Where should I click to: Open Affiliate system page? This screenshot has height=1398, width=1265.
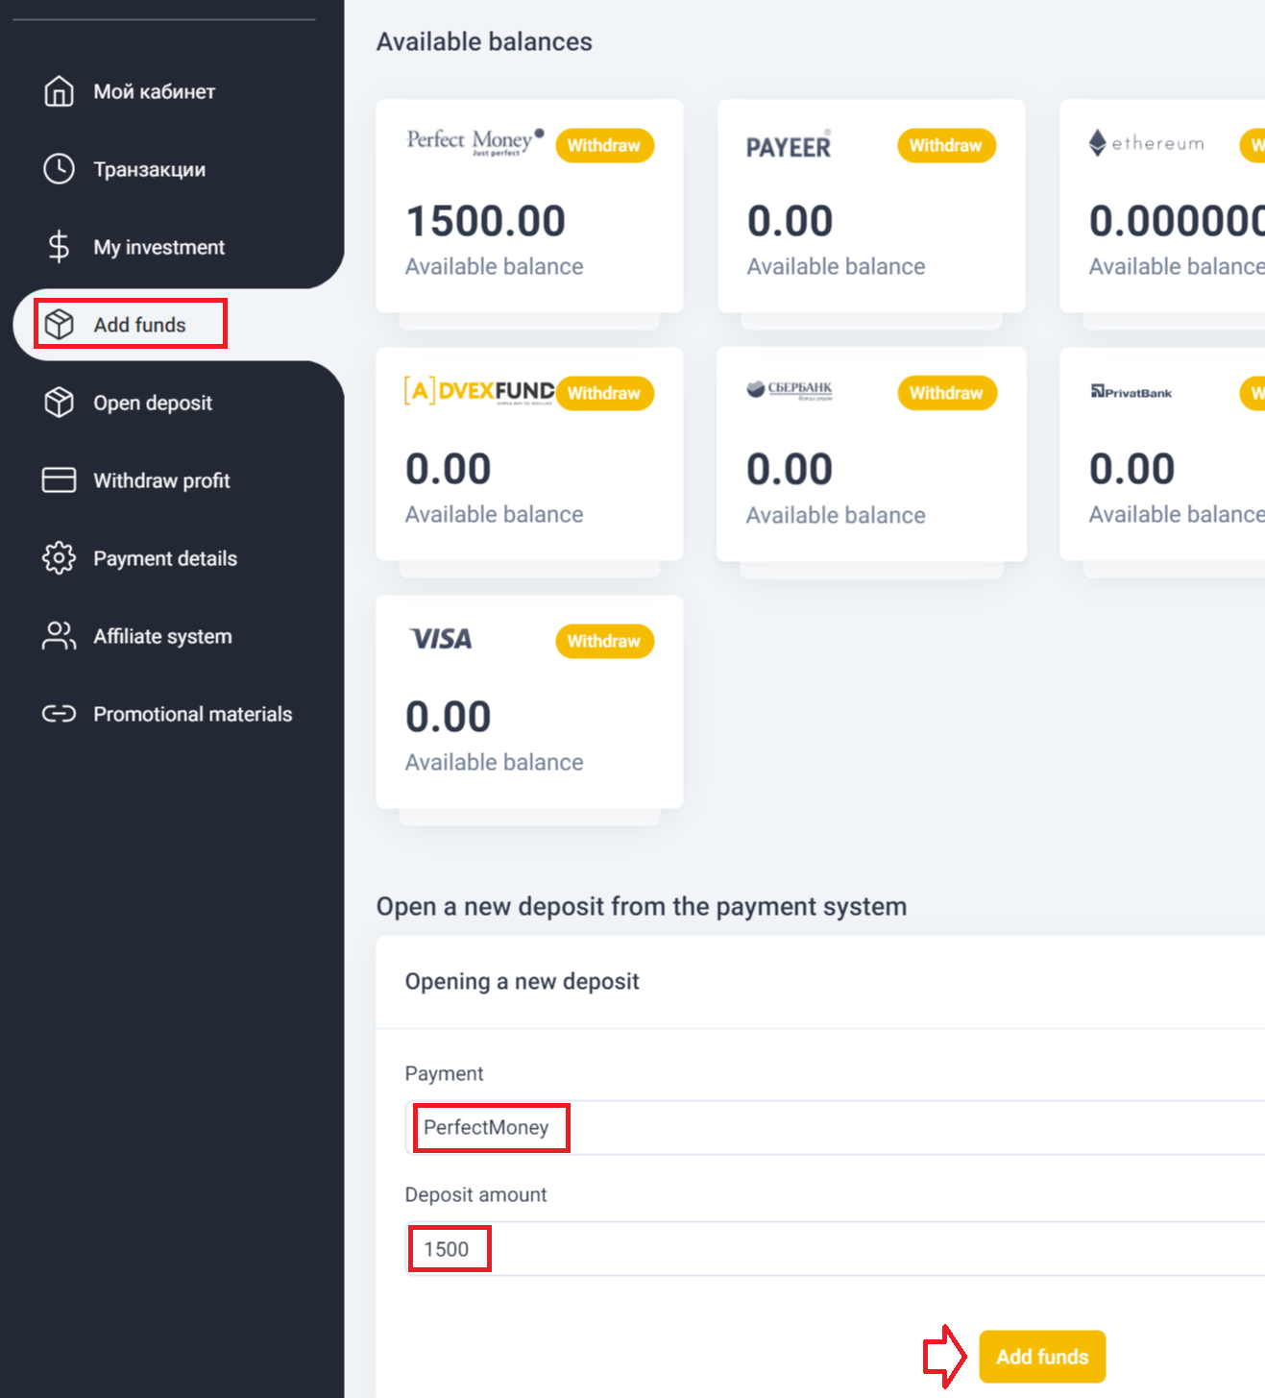(162, 636)
